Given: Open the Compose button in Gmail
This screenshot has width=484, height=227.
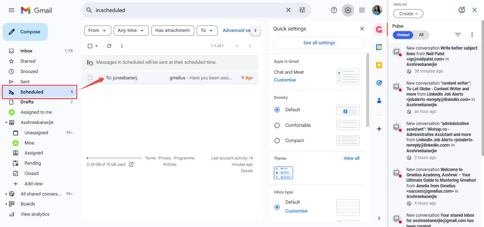Looking at the screenshot, I should [x=25, y=32].
